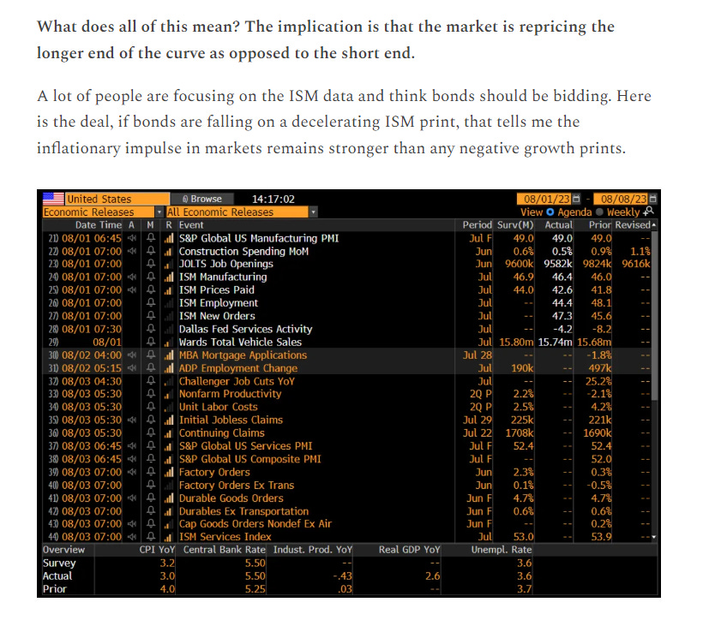Open the S&P Global US Composite PMI event

[249, 459]
